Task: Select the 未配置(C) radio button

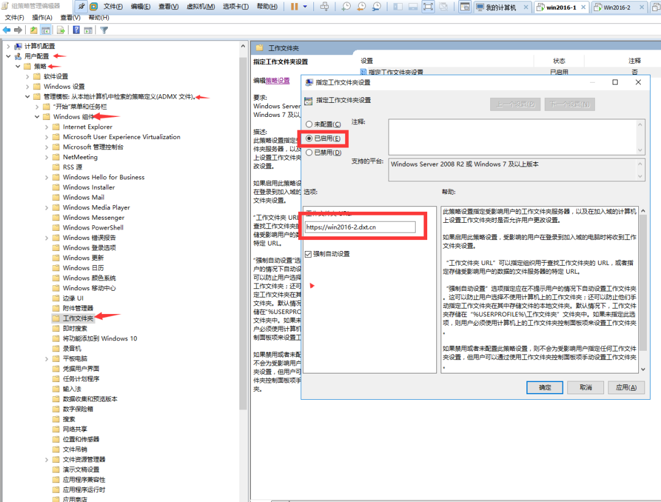Action: [309, 124]
